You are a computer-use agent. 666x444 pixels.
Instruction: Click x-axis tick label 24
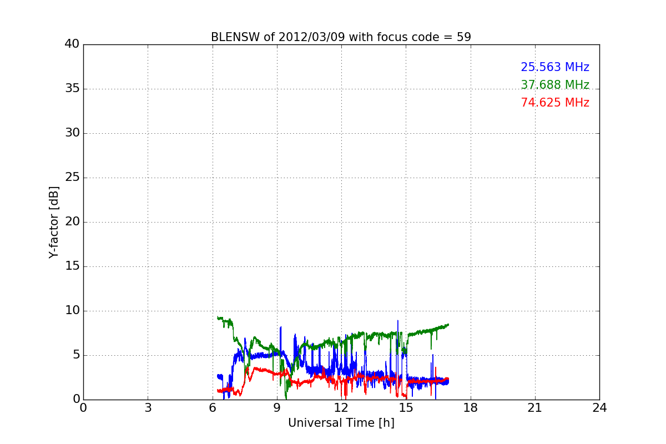point(599,408)
